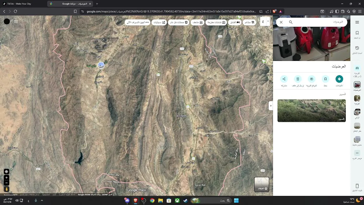Image resolution: width=364 pixels, height=205 pixels.
Task: Open Leo AI assistant icon
Action: coord(349,11)
